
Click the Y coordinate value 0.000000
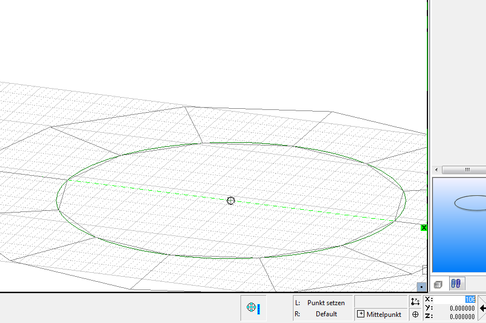462,308
